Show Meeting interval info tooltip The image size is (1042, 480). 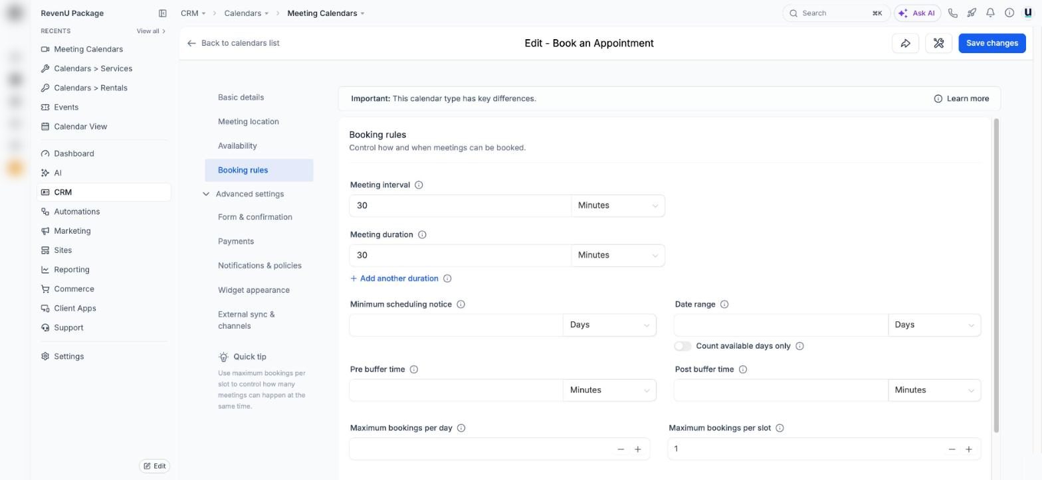tap(419, 185)
